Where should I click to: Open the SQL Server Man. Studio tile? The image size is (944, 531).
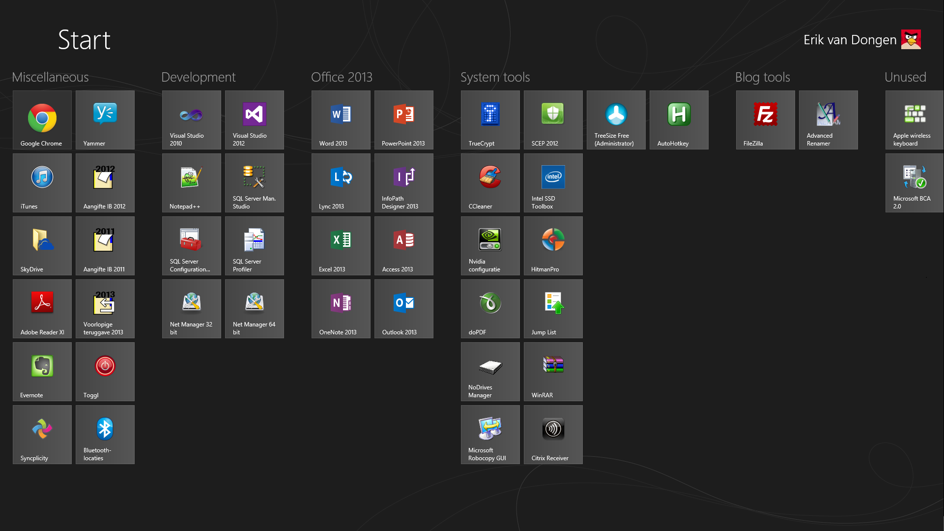pyautogui.click(x=255, y=183)
